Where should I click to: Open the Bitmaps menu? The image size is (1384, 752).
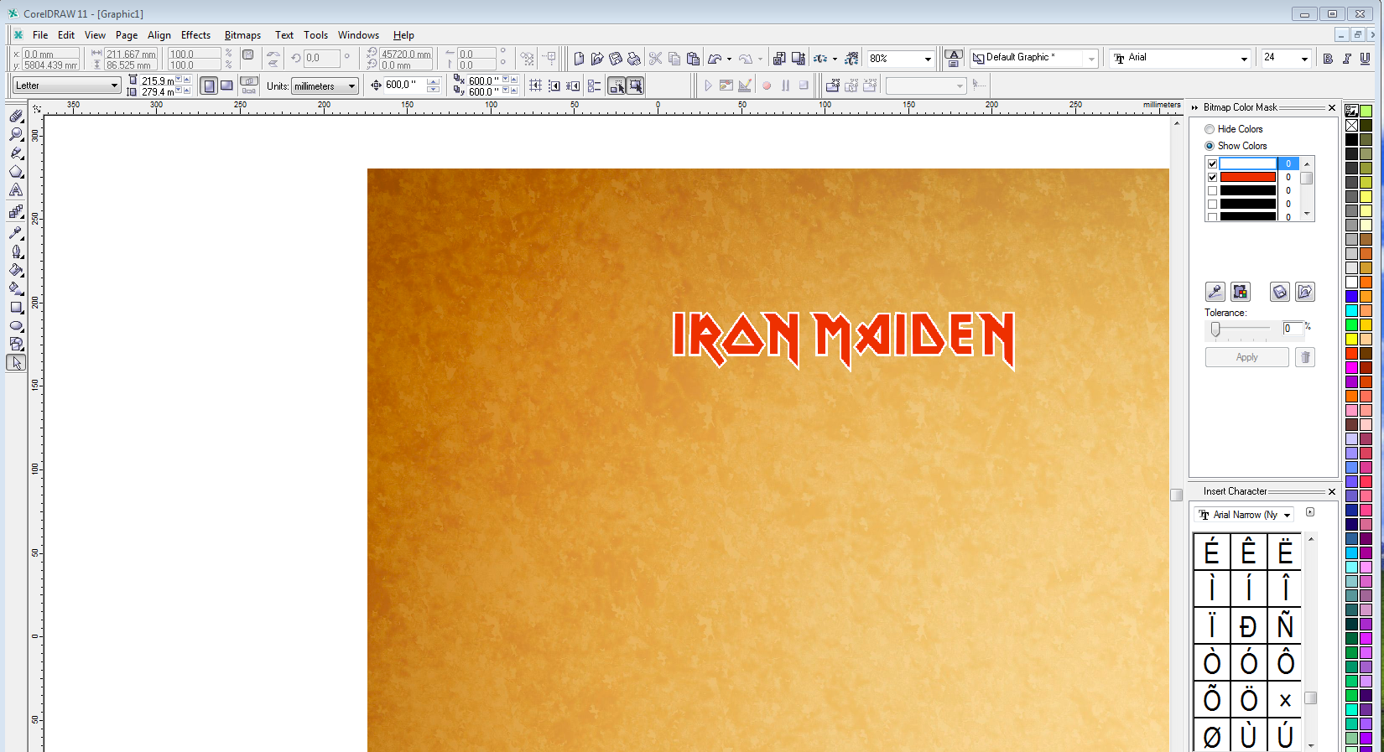(242, 35)
